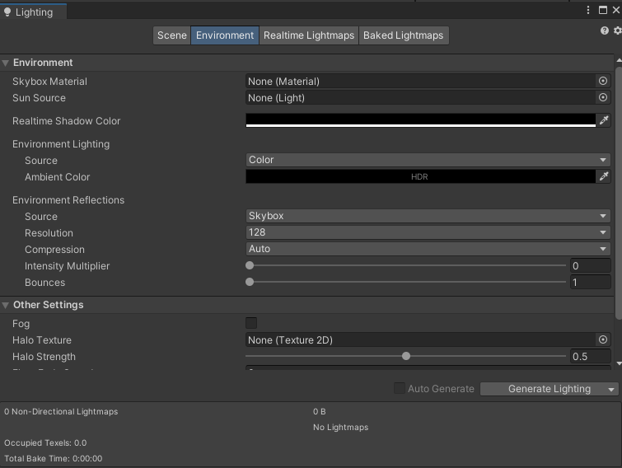The width and height of the screenshot is (622, 468).
Task: Open Lighting help documentation icon
Action: (x=604, y=30)
